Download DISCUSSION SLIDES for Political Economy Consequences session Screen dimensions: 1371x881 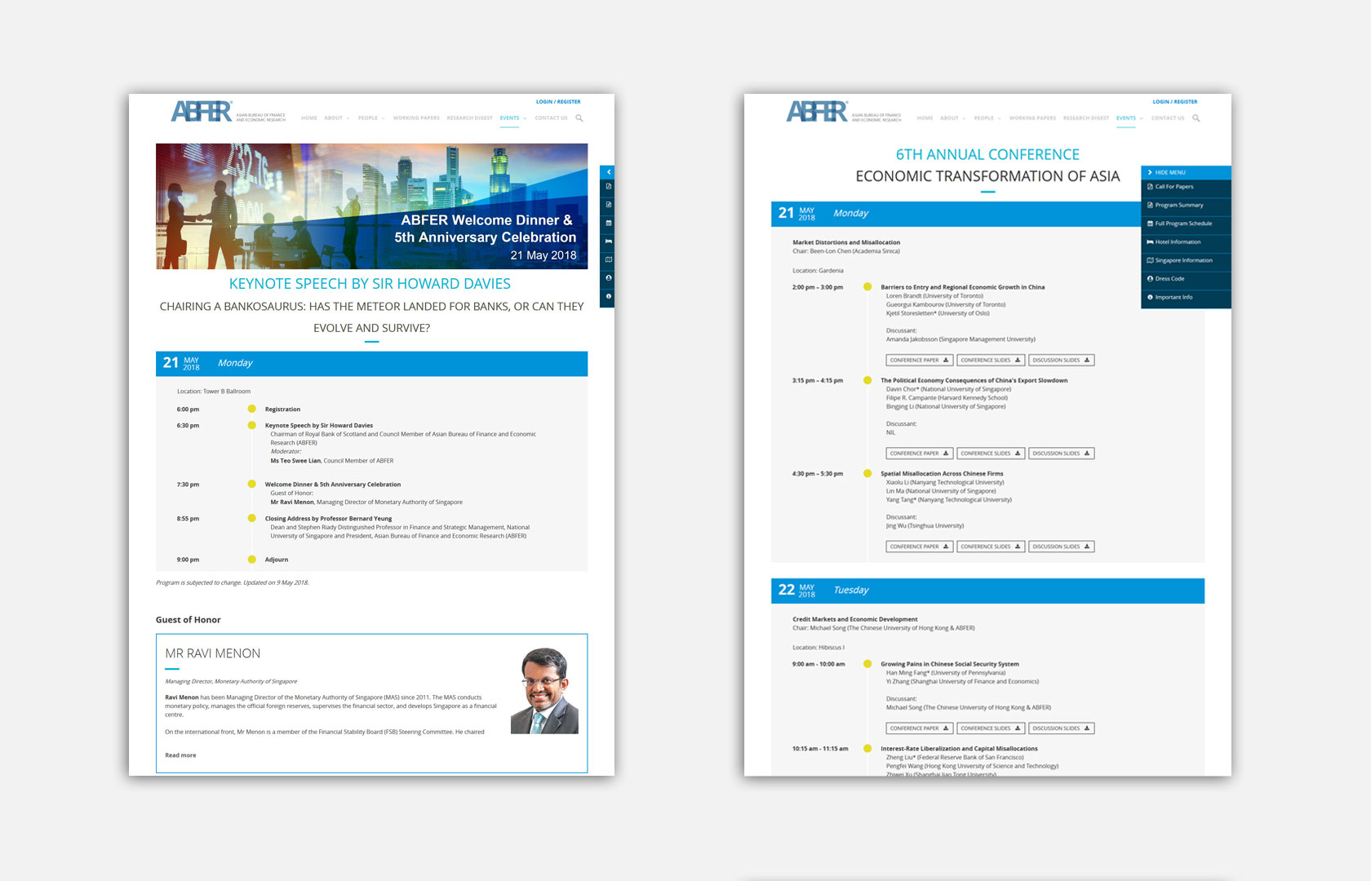click(1061, 454)
